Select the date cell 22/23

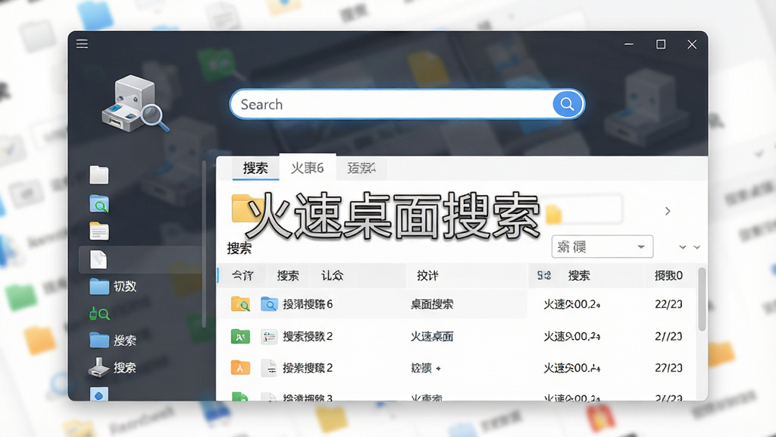[668, 304]
